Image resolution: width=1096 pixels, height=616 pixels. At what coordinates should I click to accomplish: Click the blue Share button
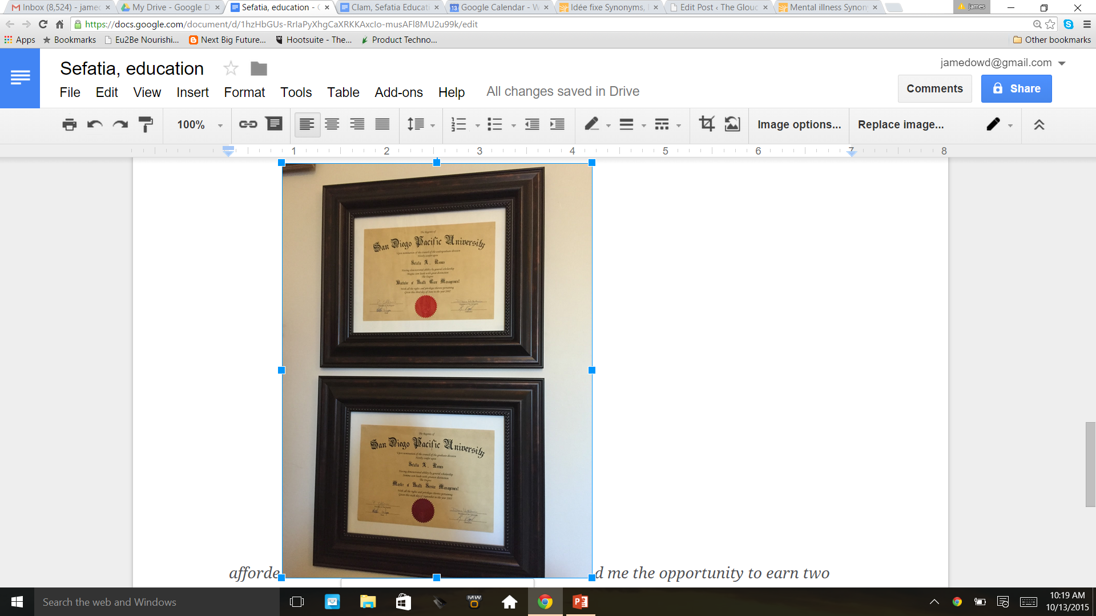coord(1016,88)
